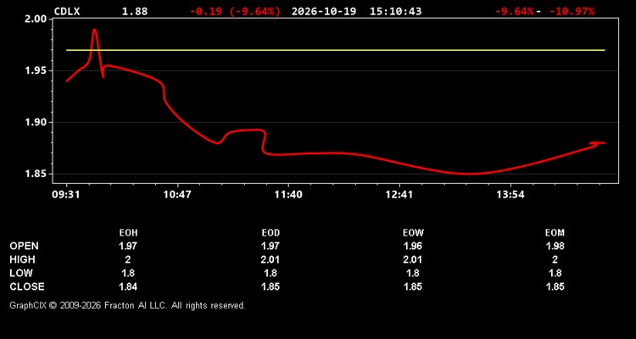
Task: Click the HIGH row label
Action: coord(22,259)
